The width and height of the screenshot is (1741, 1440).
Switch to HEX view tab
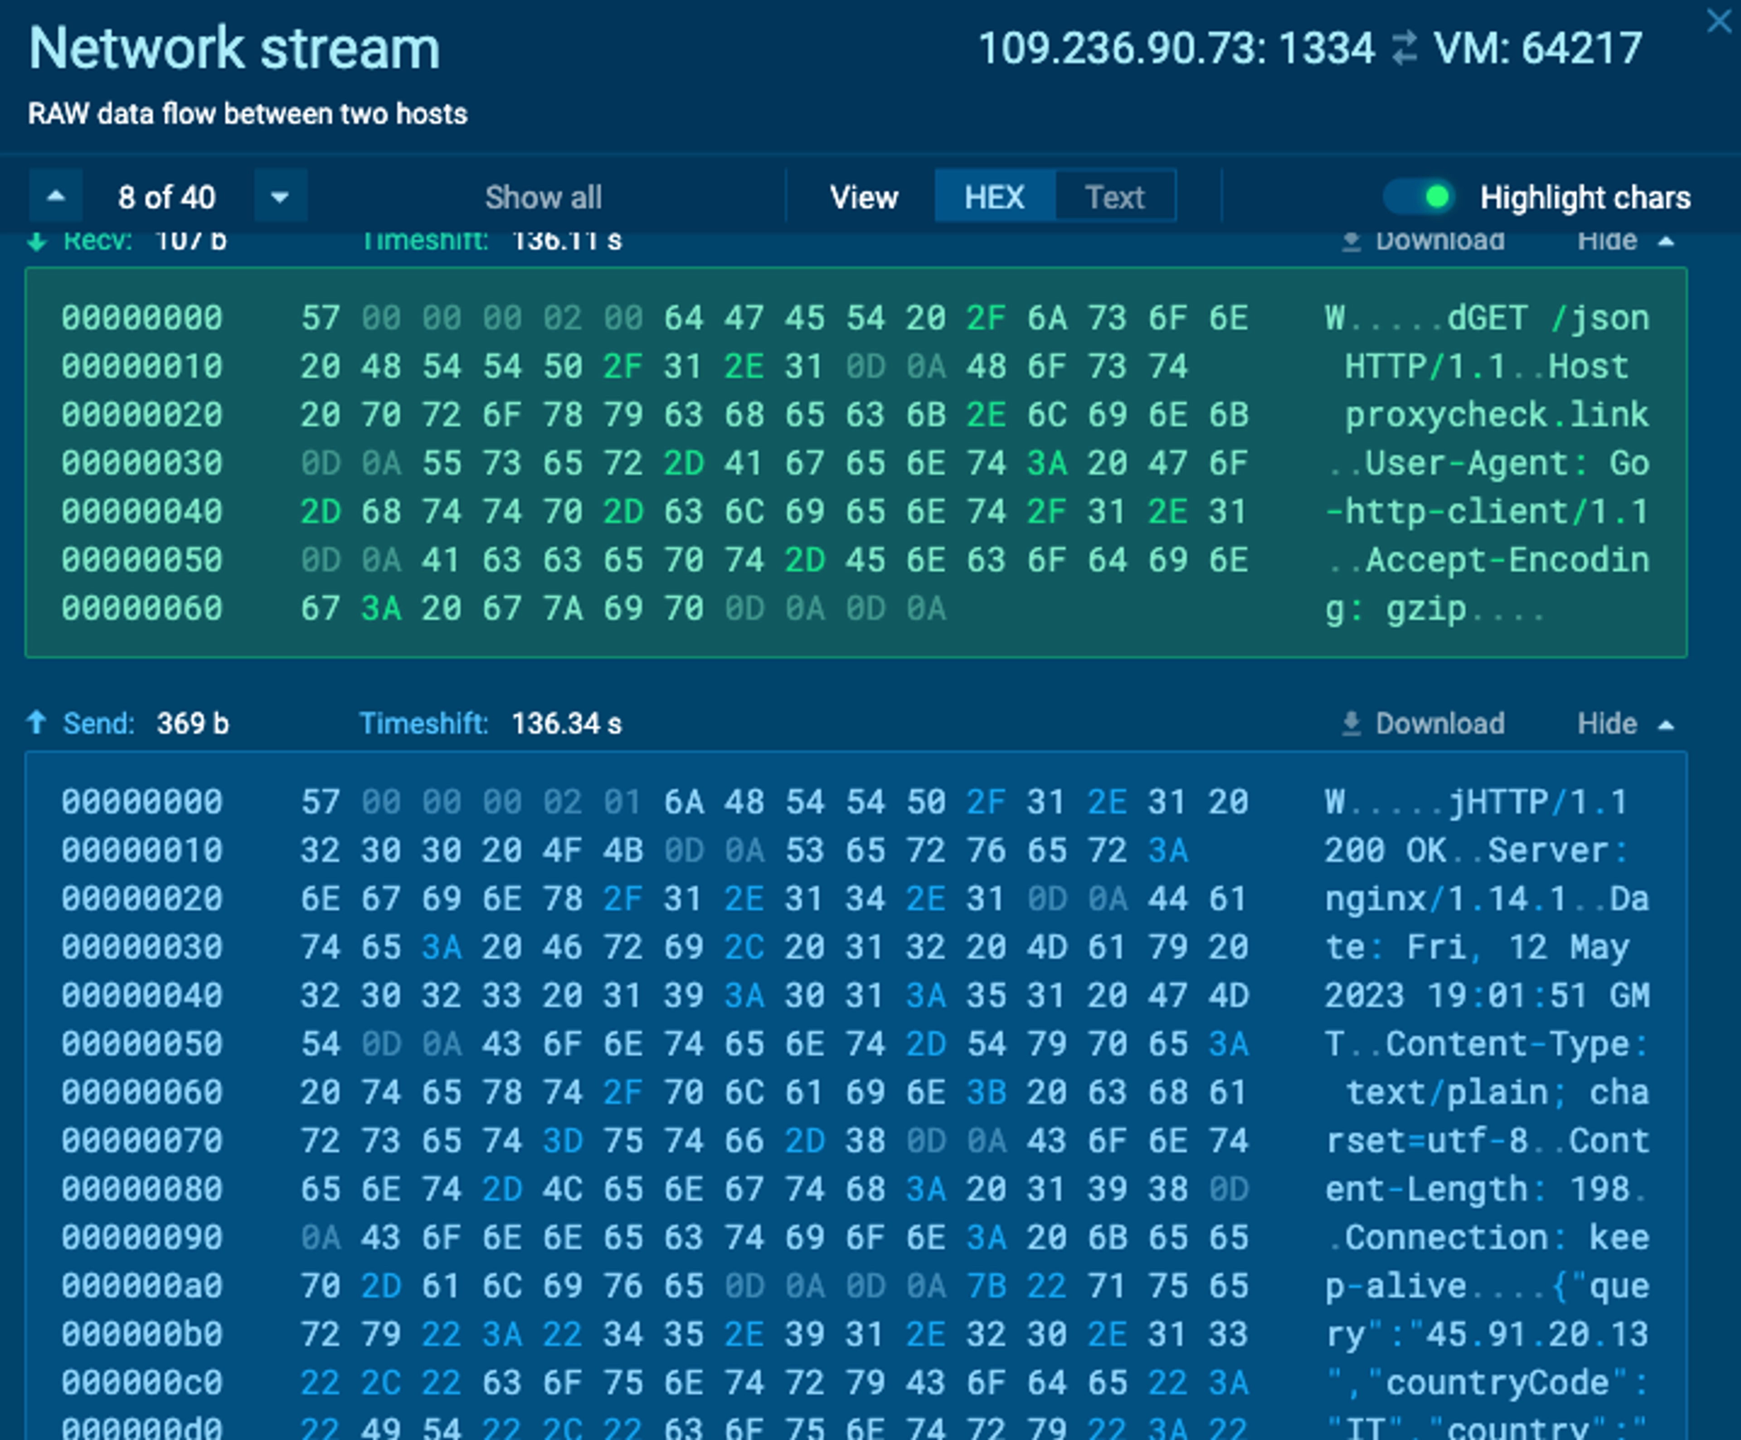(x=994, y=196)
